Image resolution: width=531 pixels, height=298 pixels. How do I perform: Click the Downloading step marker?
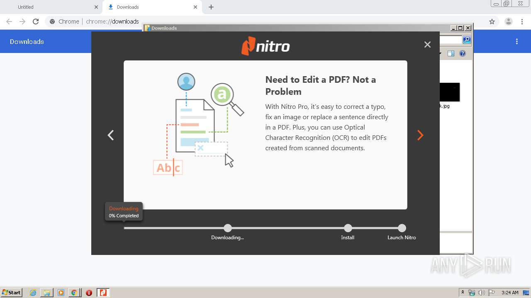click(227, 228)
